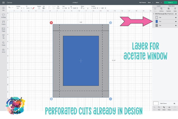Select the Shapes tool
178x119 pixels.
[3, 43]
